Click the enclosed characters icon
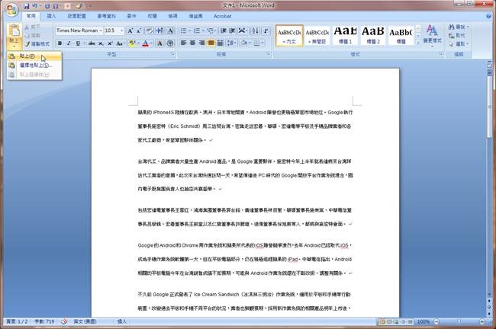496x329 pixels. click(170, 43)
